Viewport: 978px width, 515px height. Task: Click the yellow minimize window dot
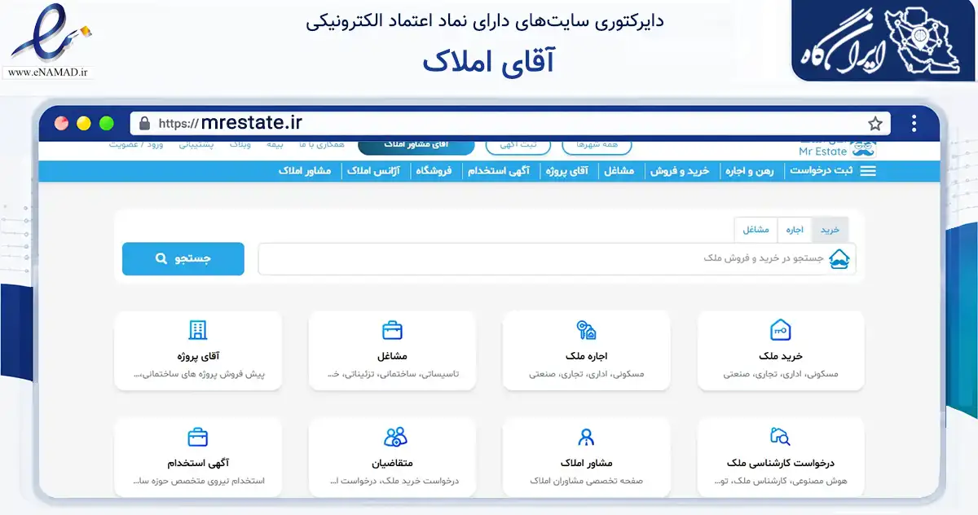(x=84, y=124)
